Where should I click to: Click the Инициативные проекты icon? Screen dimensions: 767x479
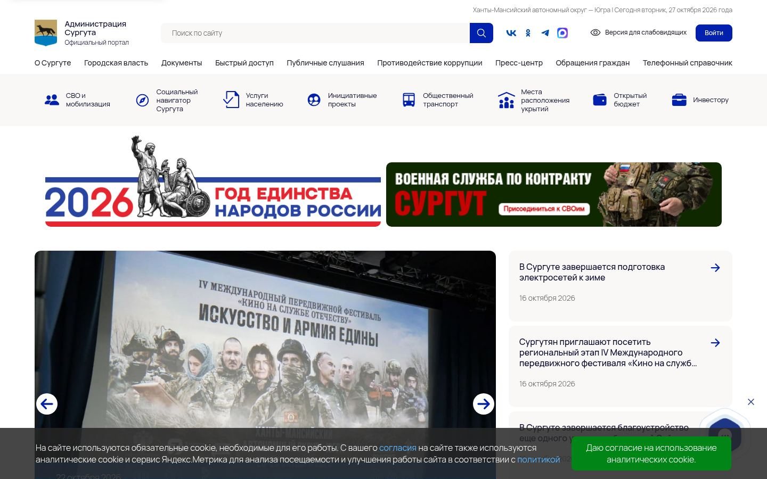click(314, 100)
